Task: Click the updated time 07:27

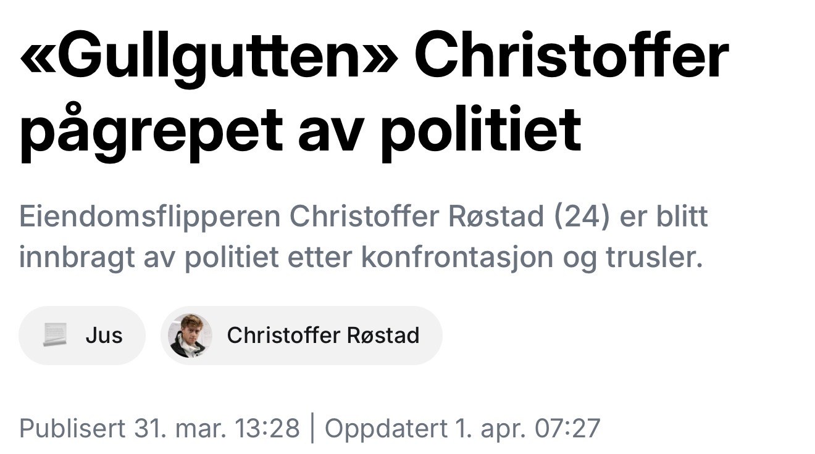Action: (x=566, y=428)
